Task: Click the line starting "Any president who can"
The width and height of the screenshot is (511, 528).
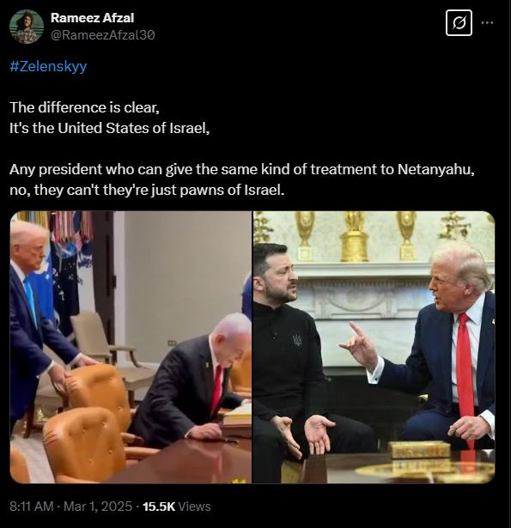Action: (242, 169)
